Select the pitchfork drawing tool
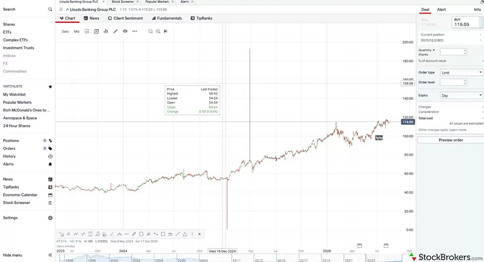The width and height of the screenshot is (484, 262). pyautogui.click(x=149, y=234)
